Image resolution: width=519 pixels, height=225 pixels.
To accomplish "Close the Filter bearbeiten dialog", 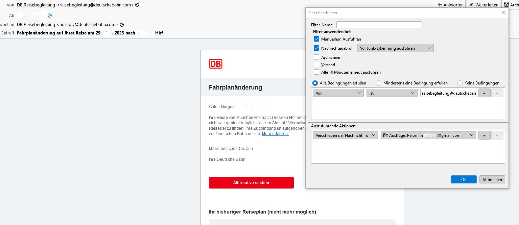I will click(503, 12).
